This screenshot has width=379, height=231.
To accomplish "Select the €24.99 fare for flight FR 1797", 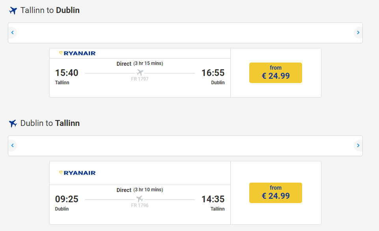I will coord(276,73).
